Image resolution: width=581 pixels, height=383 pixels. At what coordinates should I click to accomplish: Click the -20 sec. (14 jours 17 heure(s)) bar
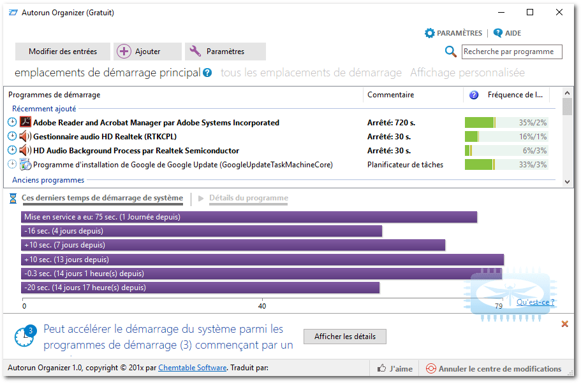coord(200,288)
